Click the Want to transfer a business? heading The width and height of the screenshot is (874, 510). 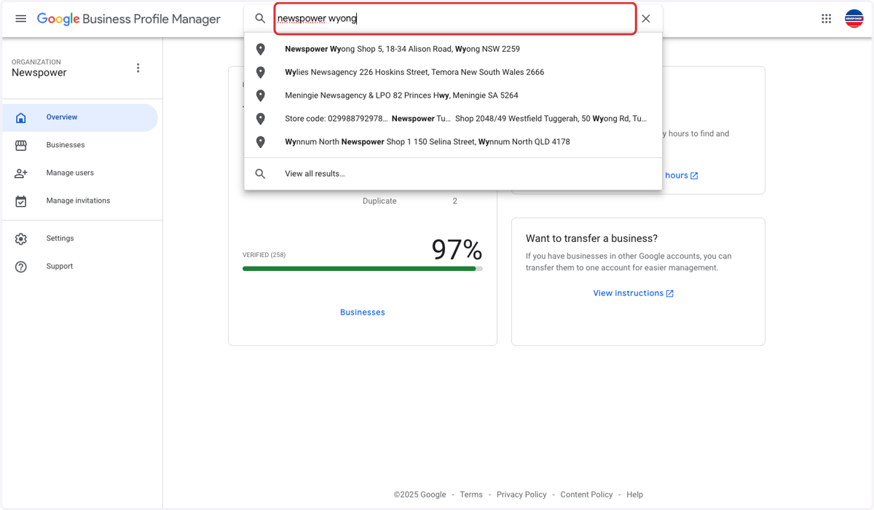[591, 239]
